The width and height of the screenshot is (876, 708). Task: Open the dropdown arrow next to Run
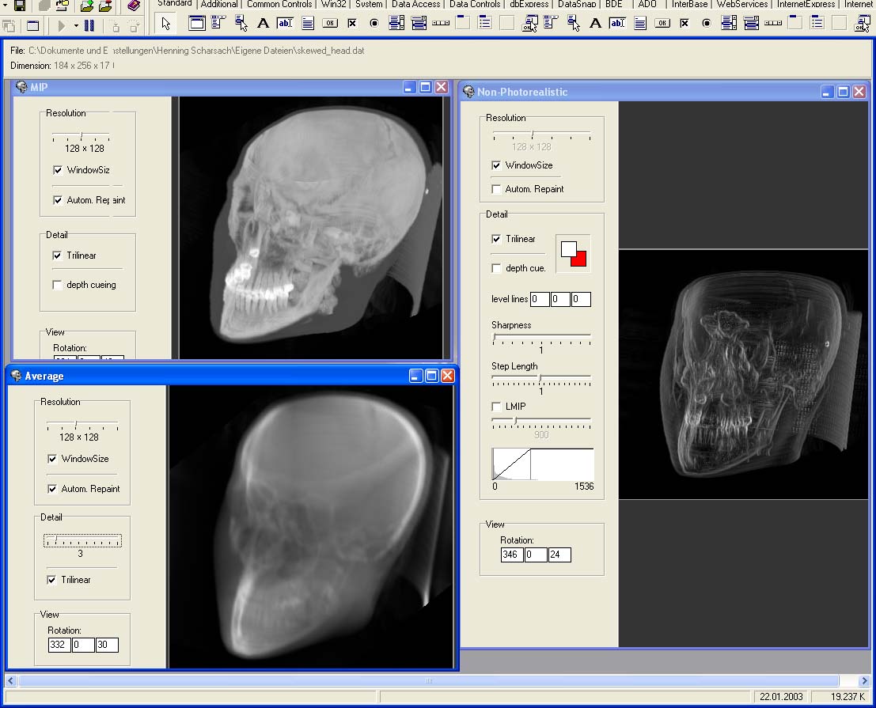(76, 25)
